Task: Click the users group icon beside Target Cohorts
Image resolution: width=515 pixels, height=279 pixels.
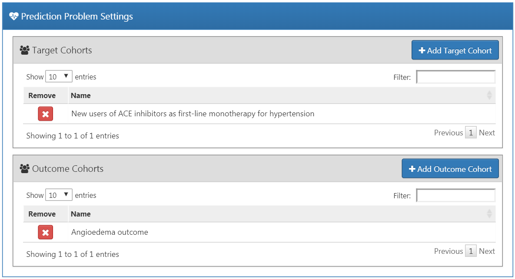Action: [25, 50]
